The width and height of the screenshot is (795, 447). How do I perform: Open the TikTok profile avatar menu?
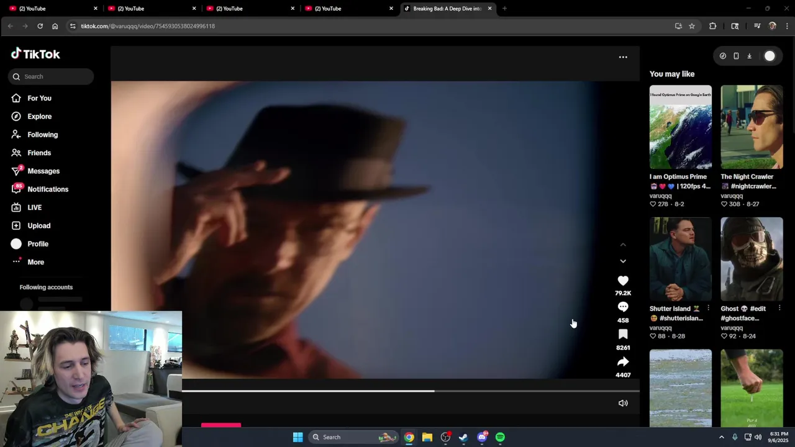pos(770,56)
